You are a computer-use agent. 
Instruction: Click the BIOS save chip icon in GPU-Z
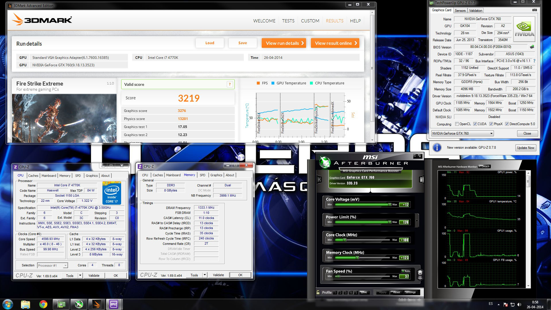click(x=532, y=47)
